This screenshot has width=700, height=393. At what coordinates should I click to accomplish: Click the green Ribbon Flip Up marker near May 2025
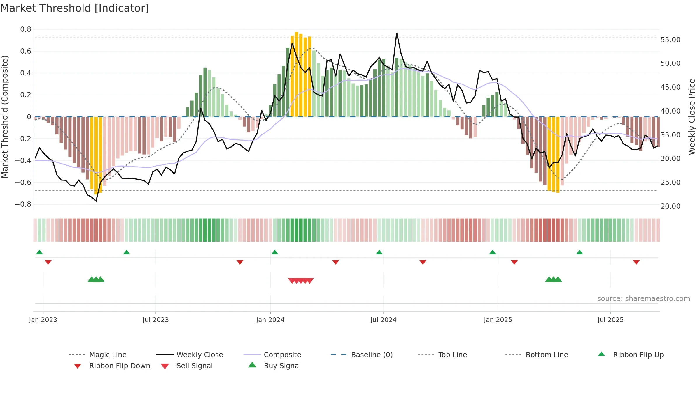(x=580, y=252)
